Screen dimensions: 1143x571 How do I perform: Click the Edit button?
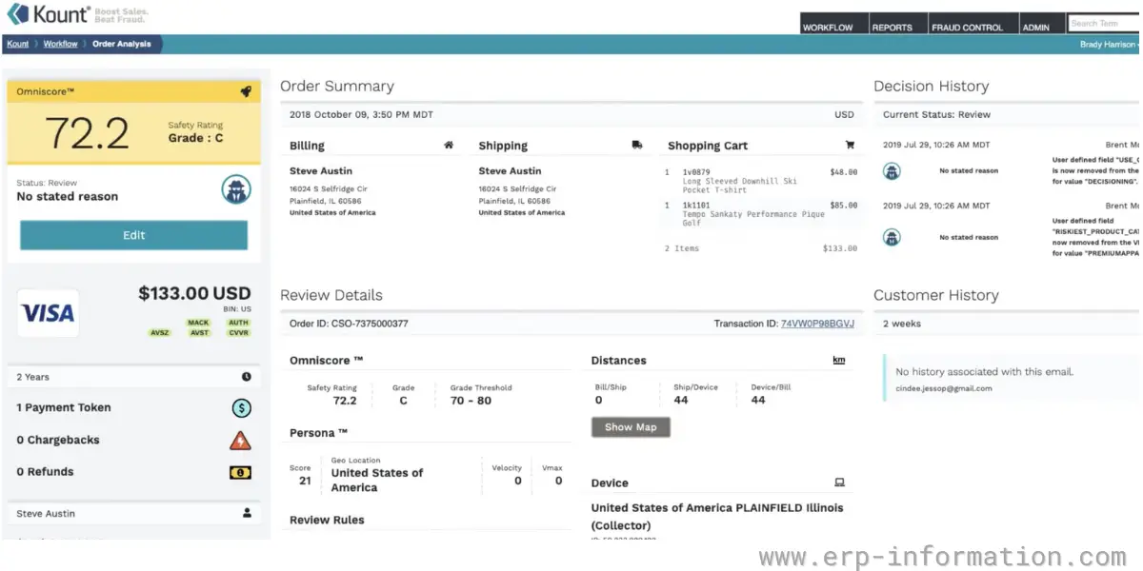pyautogui.click(x=134, y=235)
